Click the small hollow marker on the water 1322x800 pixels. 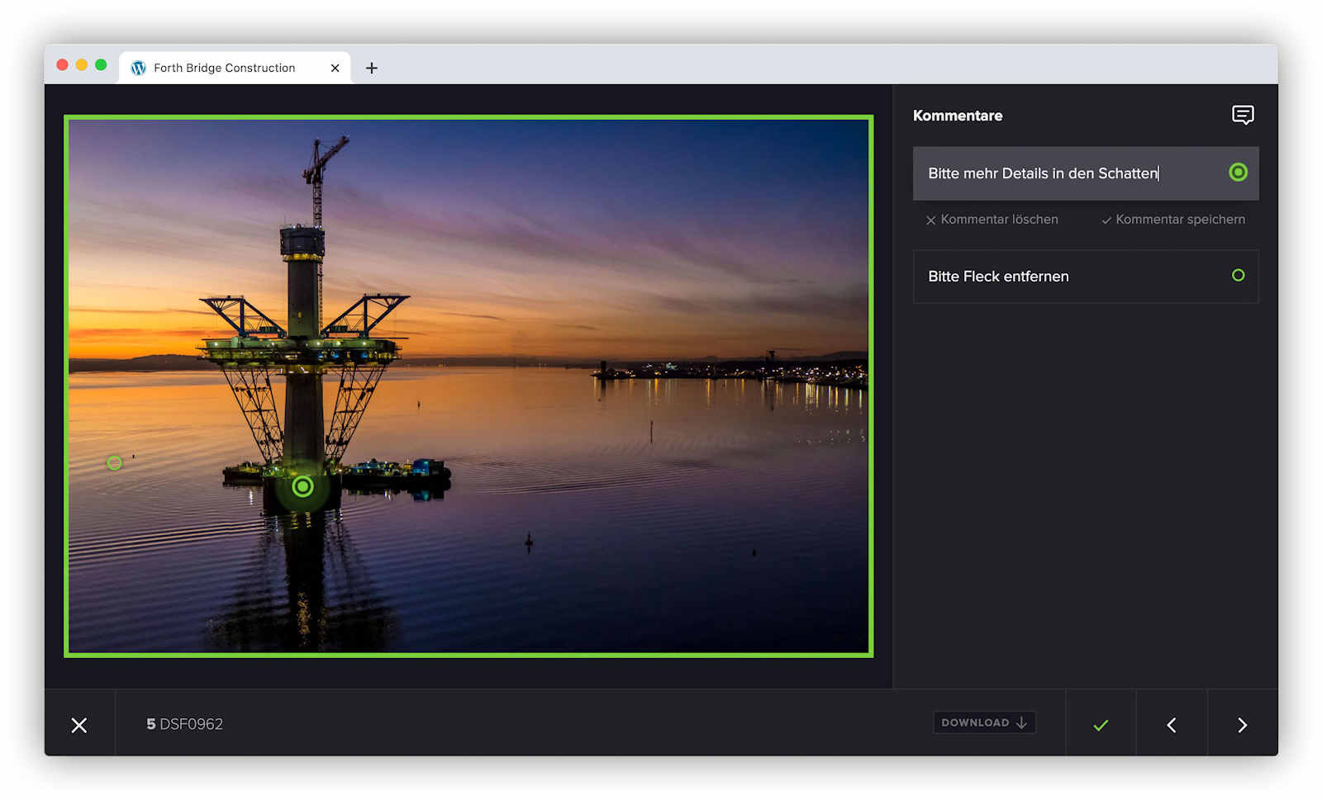[x=115, y=463]
